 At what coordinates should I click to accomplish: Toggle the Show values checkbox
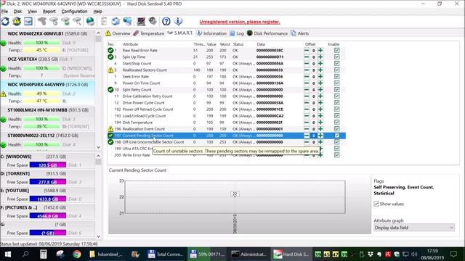pyautogui.click(x=376, y=204)
